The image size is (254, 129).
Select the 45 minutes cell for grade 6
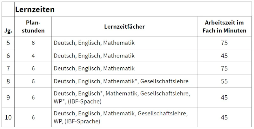224,56
